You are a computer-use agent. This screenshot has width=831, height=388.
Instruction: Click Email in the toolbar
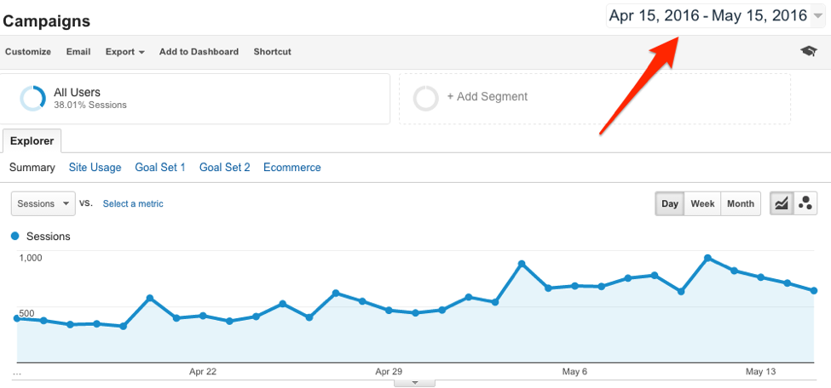tap(78, 52)
